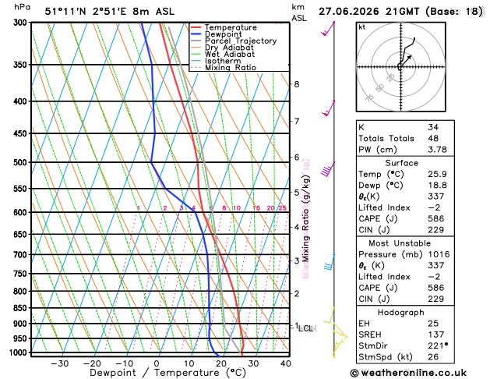Click the K index value 34
This screenshot has height=379, width=490.
[433, 127]
